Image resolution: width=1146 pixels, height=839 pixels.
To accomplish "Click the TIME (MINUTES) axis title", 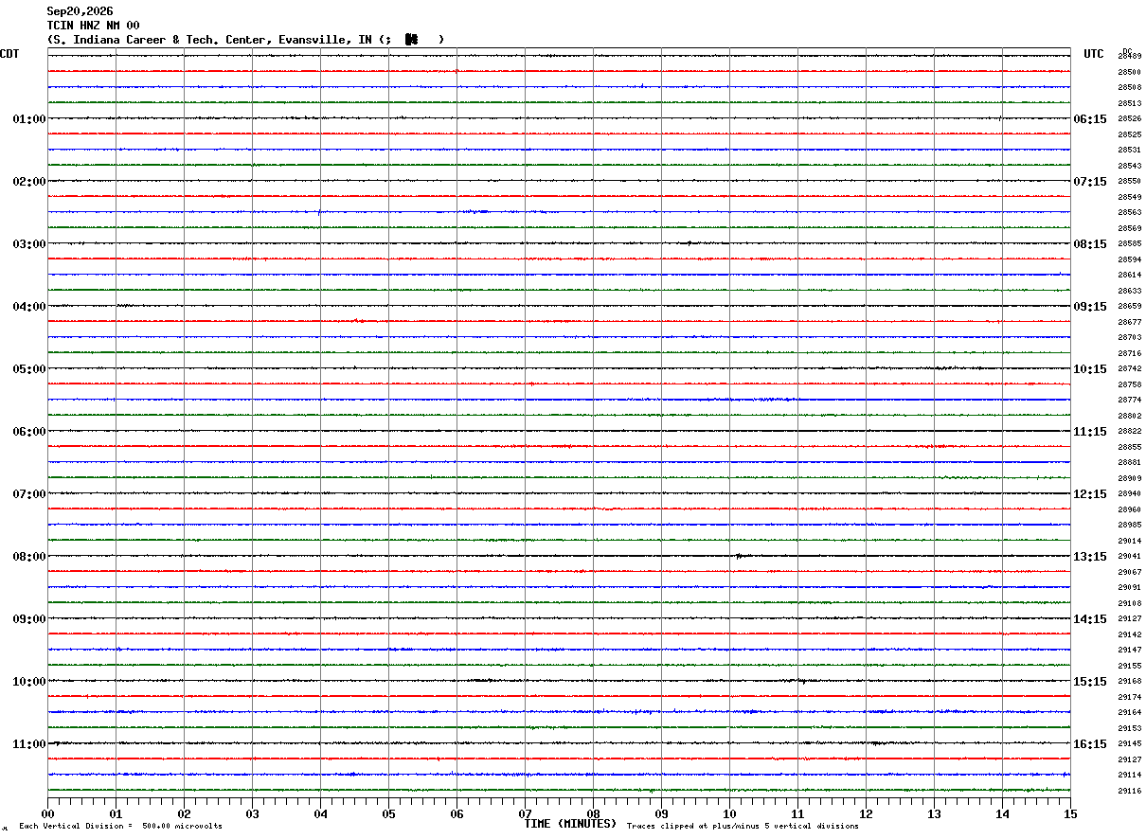I will [x=570, y=824].
